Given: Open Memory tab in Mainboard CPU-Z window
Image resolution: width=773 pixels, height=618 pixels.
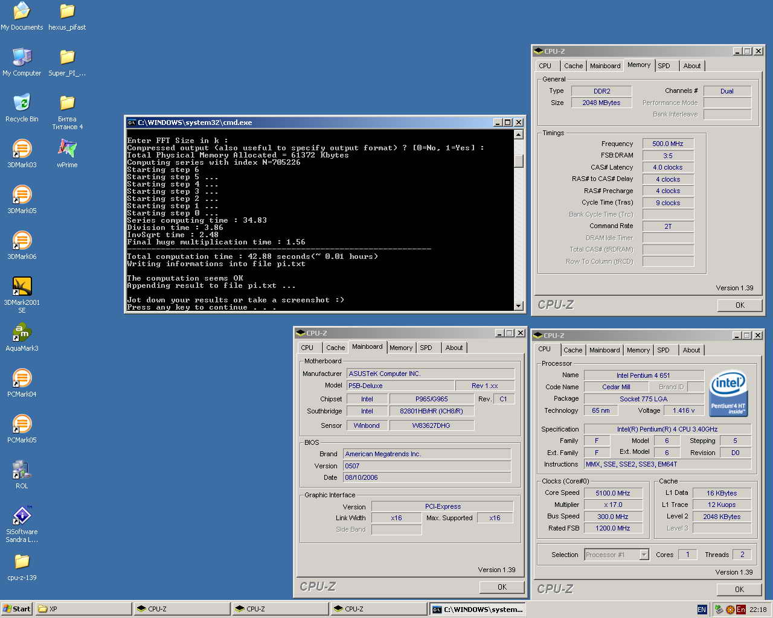Looking at the screenshot, I should tap(401, 348).
